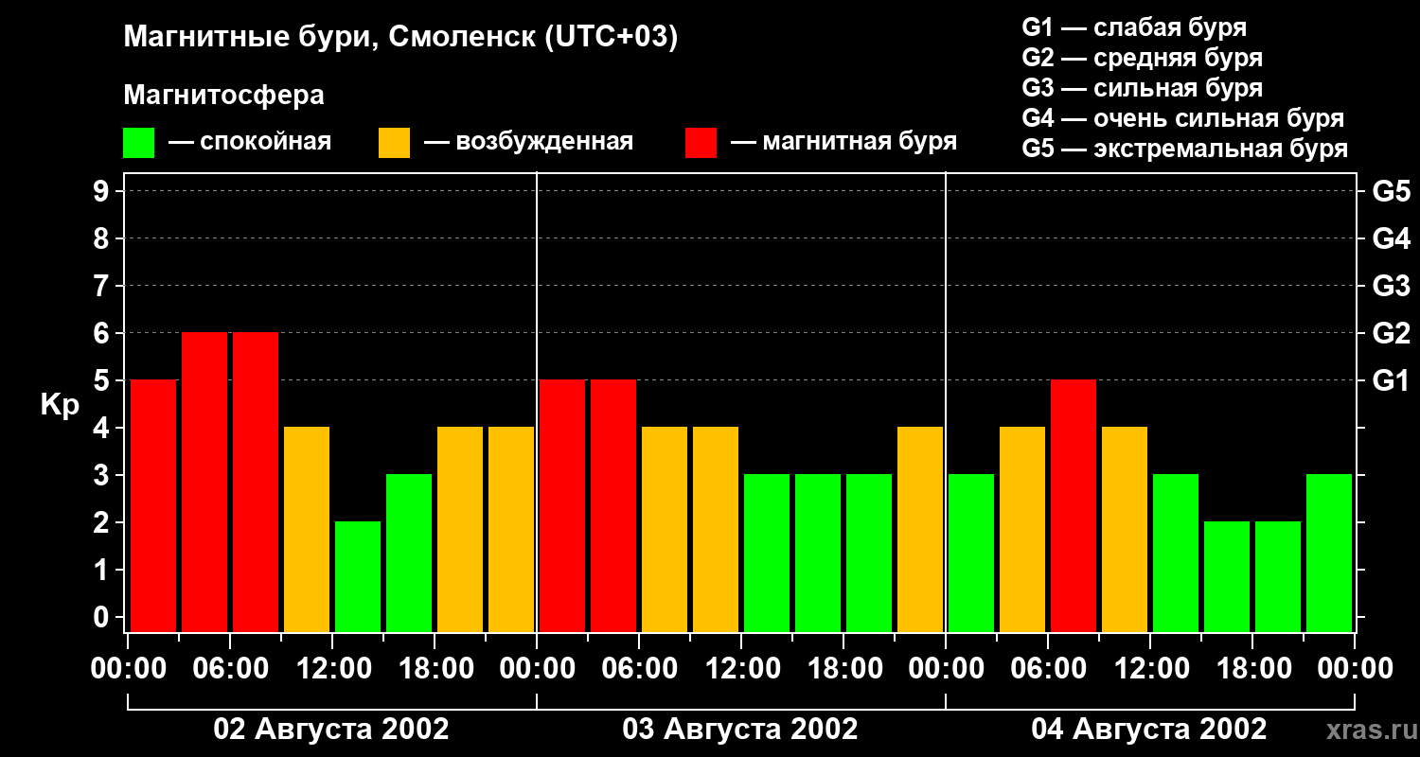The height and width of the screenshot is (757, 1420).
Task: Click the 18:00–21:00 green bar on 03 August
Action: tap(869, 553)
